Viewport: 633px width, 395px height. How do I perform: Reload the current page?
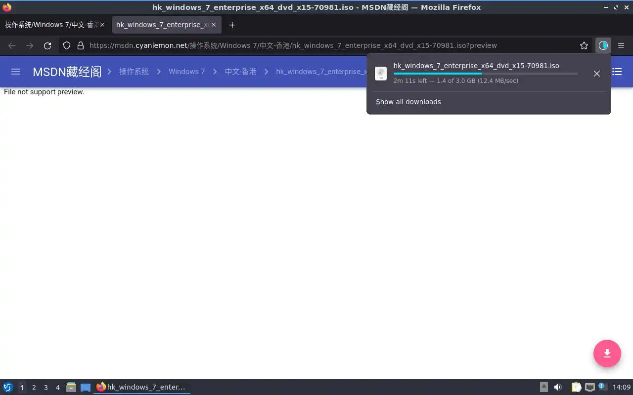pos(47,45)
